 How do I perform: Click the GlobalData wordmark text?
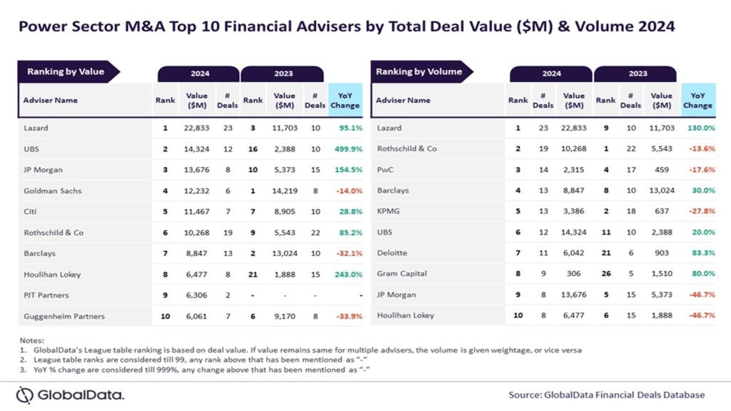(x=81, y=395)
